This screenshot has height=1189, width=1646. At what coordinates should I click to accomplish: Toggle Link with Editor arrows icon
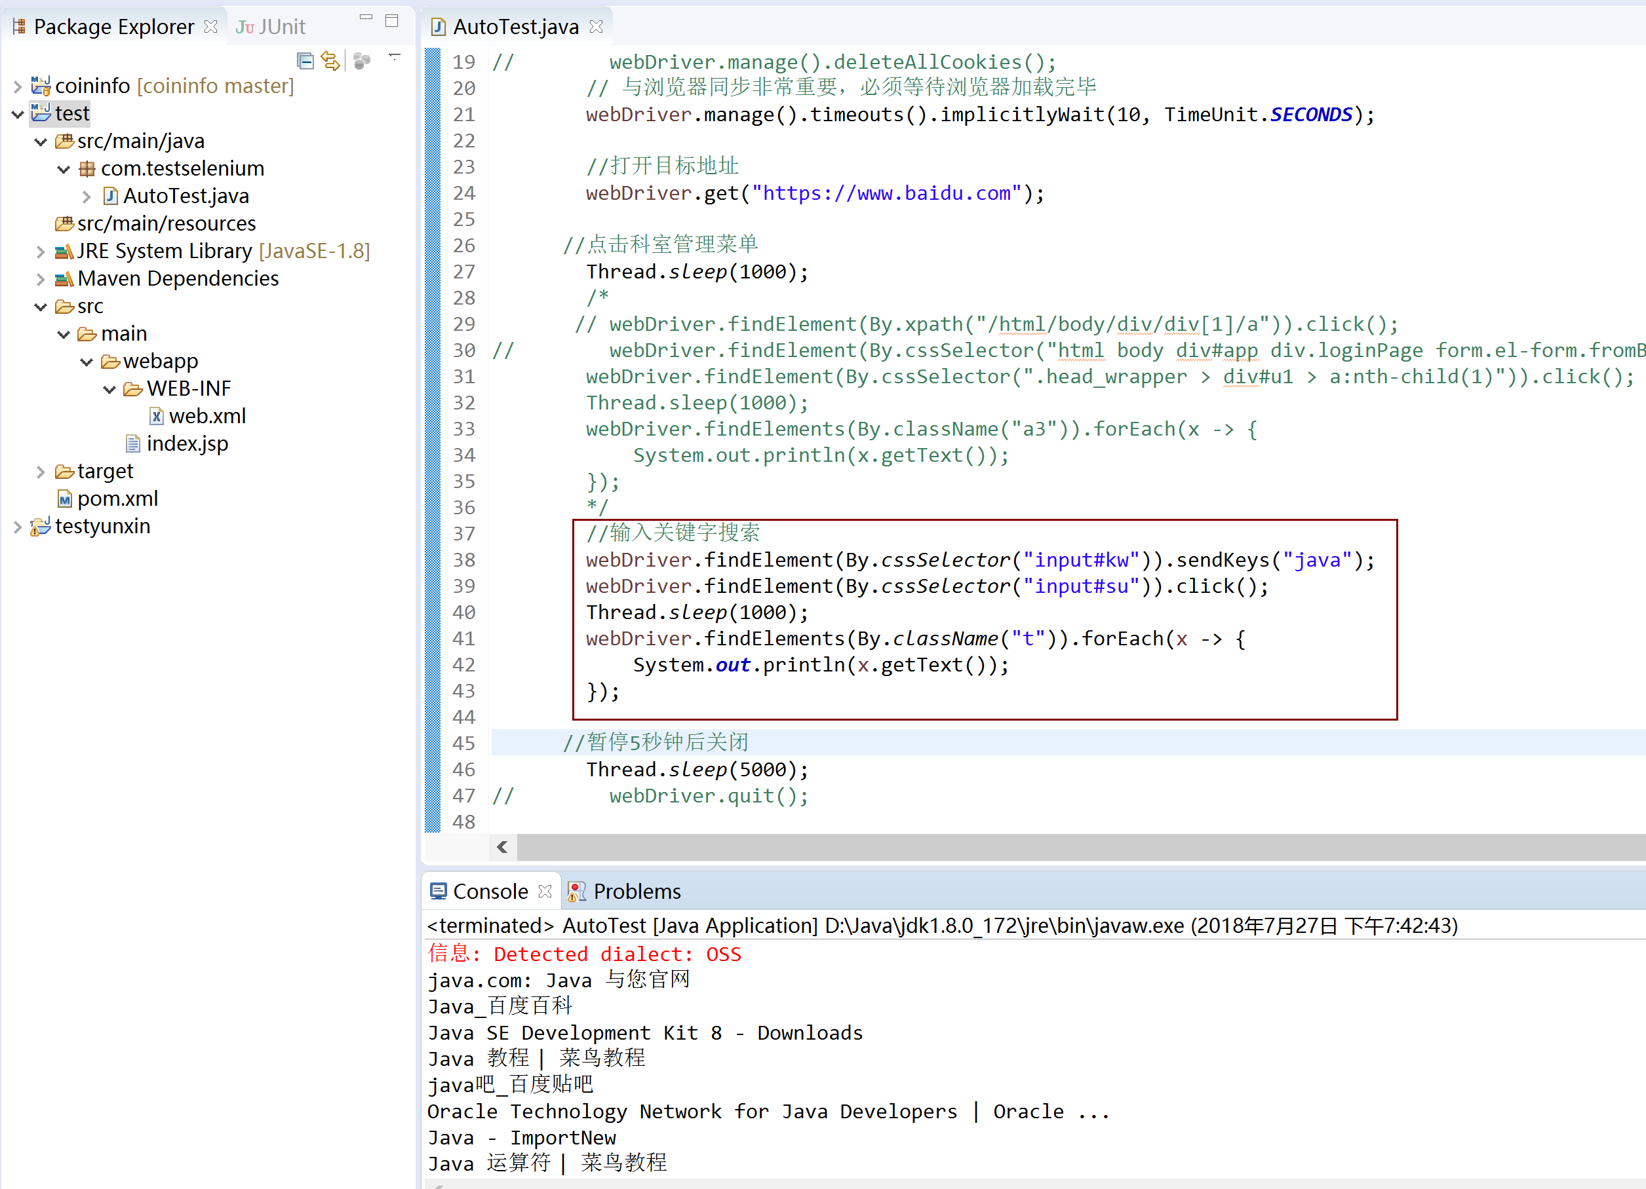click(x=331, y=61)
